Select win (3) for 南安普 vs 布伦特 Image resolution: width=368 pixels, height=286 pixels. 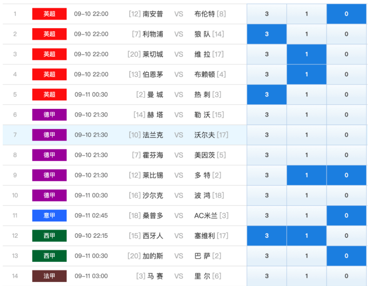tap(267, 14)
